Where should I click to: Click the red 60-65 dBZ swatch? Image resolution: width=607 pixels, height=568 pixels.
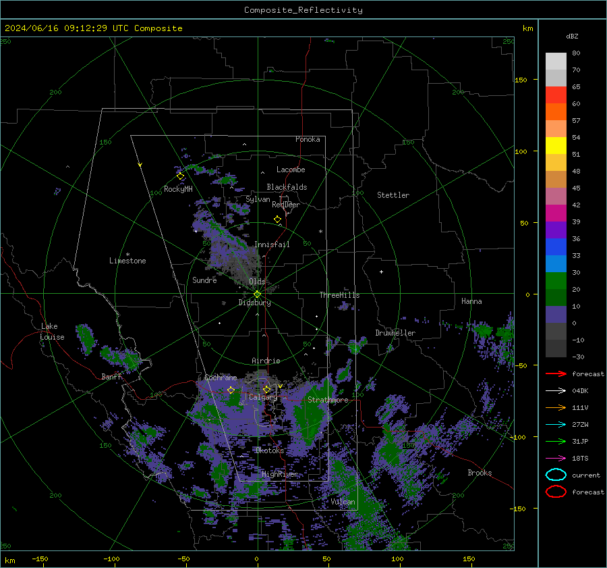556,95
